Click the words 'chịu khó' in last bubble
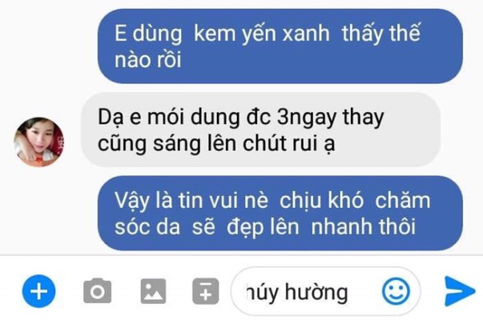483x320 pixels. point(321,201)
